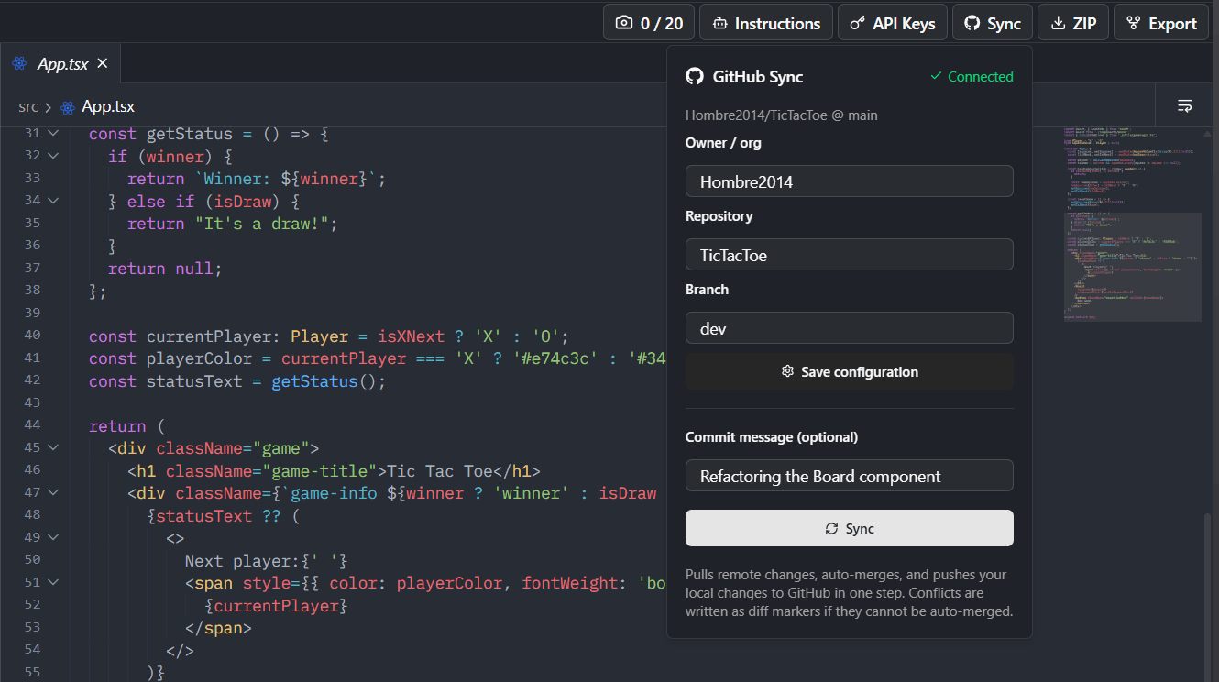This screenshot has width=1219, height=682.
Task: Click the Save configuration button
Action: point(850,371)
